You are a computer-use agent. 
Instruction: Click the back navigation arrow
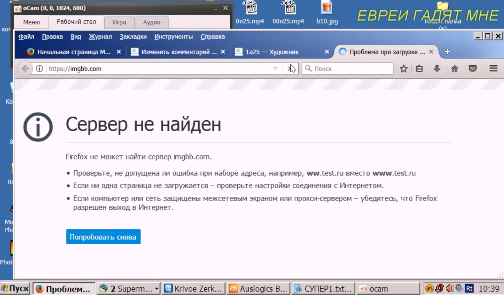[25, 69]
